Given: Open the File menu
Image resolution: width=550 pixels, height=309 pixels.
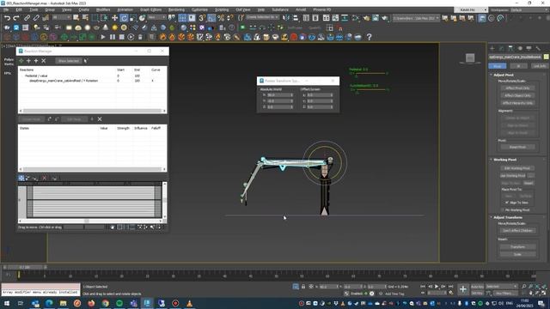Looking at the screenshot, I should click(6, 9).
